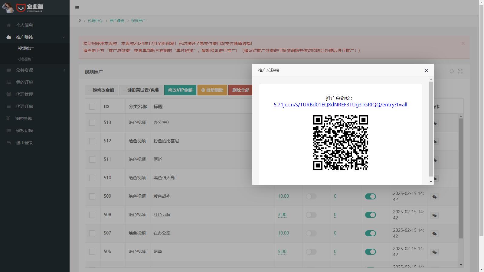Click the fullscreen expand icon in panel header
484x272 pixels.
pos(460,71)
